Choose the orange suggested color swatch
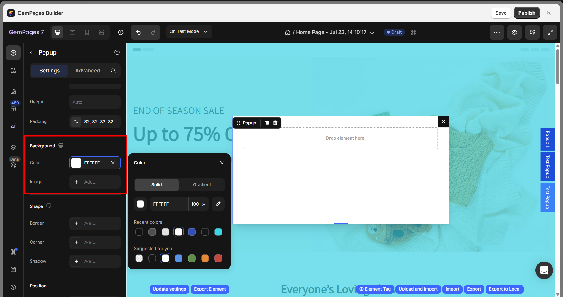The width and height of the screenshot is (563, 297). 205,258
